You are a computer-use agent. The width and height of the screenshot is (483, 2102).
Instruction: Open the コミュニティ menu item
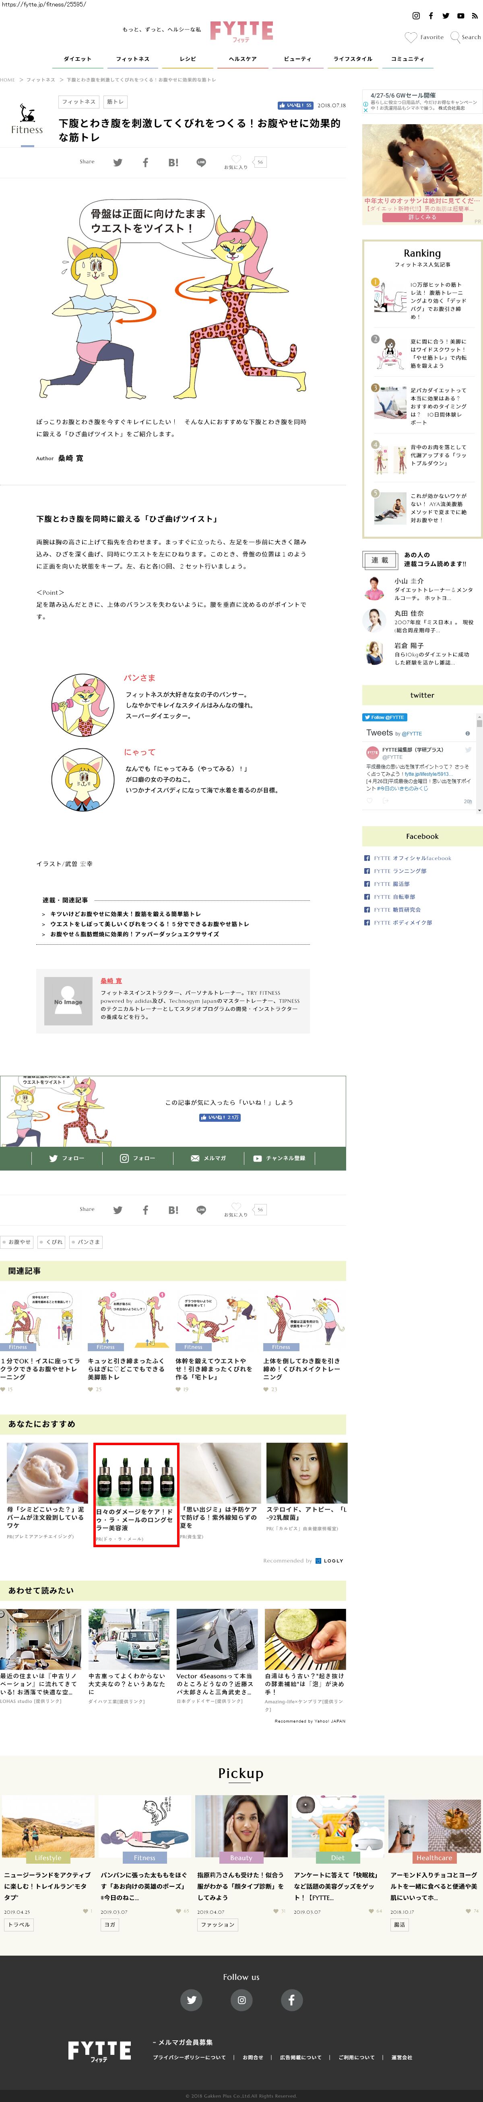tap(407, 59)
